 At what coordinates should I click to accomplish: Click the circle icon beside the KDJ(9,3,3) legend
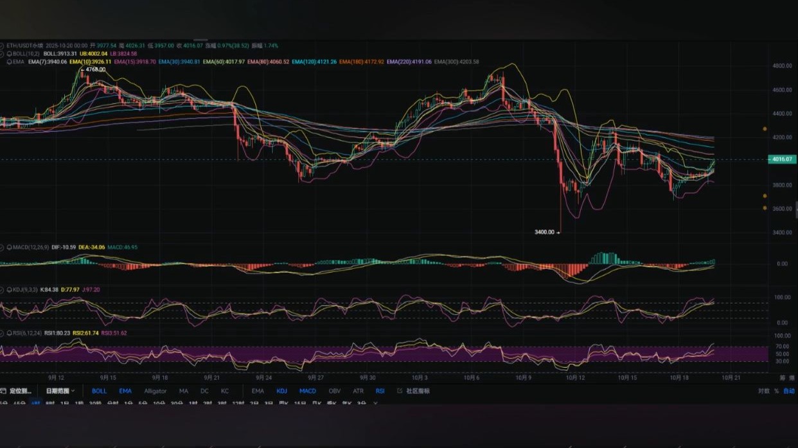(3, 289)
